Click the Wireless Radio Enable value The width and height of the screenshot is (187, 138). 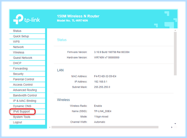(98, 106)
